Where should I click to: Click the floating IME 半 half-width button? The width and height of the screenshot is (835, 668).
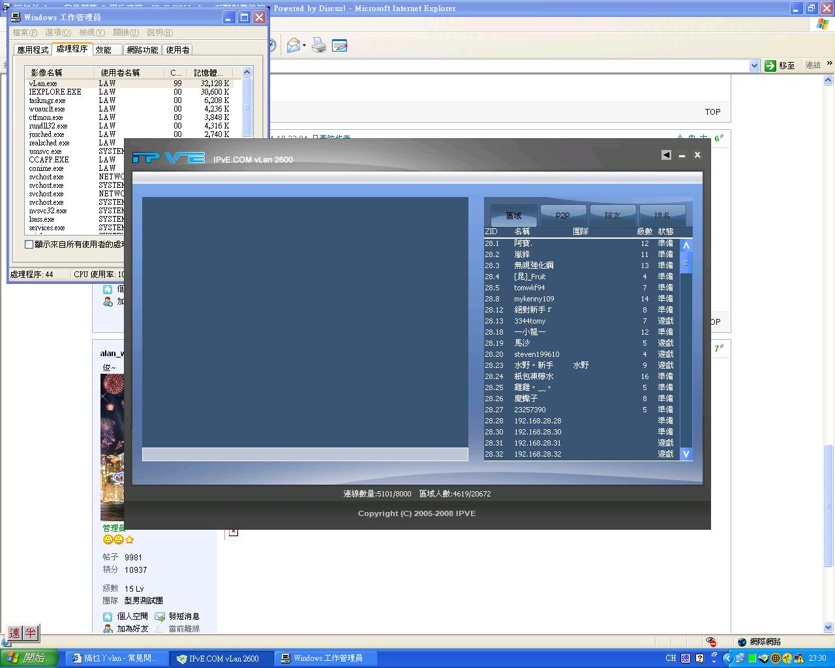point(30,633)
